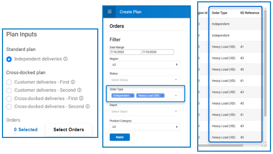Select Customer deliveries - First radio option

click(x=9, y=82)
